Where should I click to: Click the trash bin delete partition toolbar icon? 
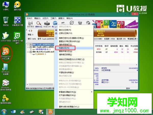pos(80,23)
